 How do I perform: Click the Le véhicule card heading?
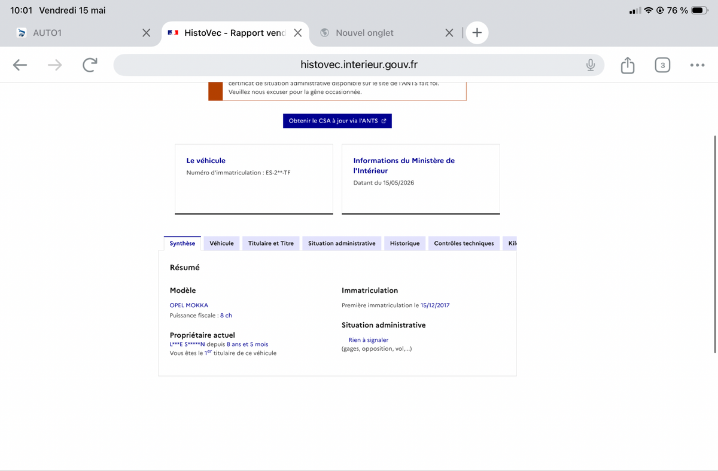pos(206,160)
